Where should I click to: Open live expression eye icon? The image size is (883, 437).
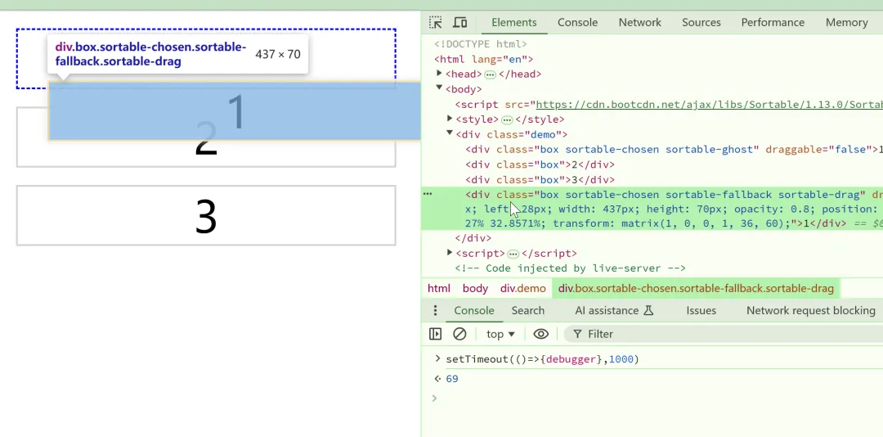540,334
